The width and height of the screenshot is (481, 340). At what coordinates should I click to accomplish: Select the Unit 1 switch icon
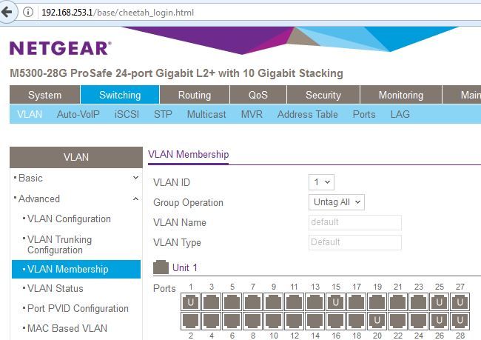(x=161, y=267)
